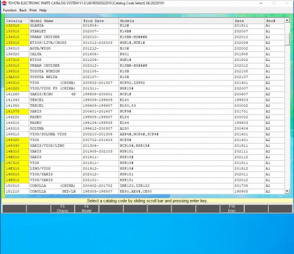The width and height of the screenshot is (294, 254).
Task: Click the vertical scrollbar thumb
Action: pos(287,39)
